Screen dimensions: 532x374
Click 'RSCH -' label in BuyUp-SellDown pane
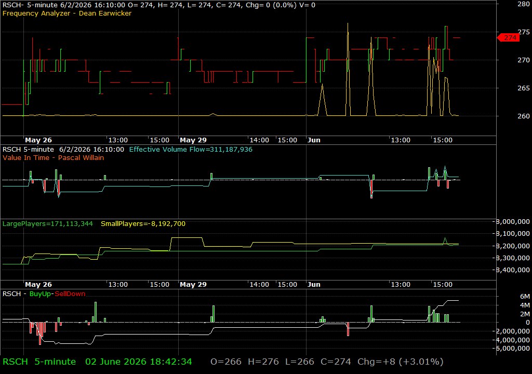[x=14, y=294]
